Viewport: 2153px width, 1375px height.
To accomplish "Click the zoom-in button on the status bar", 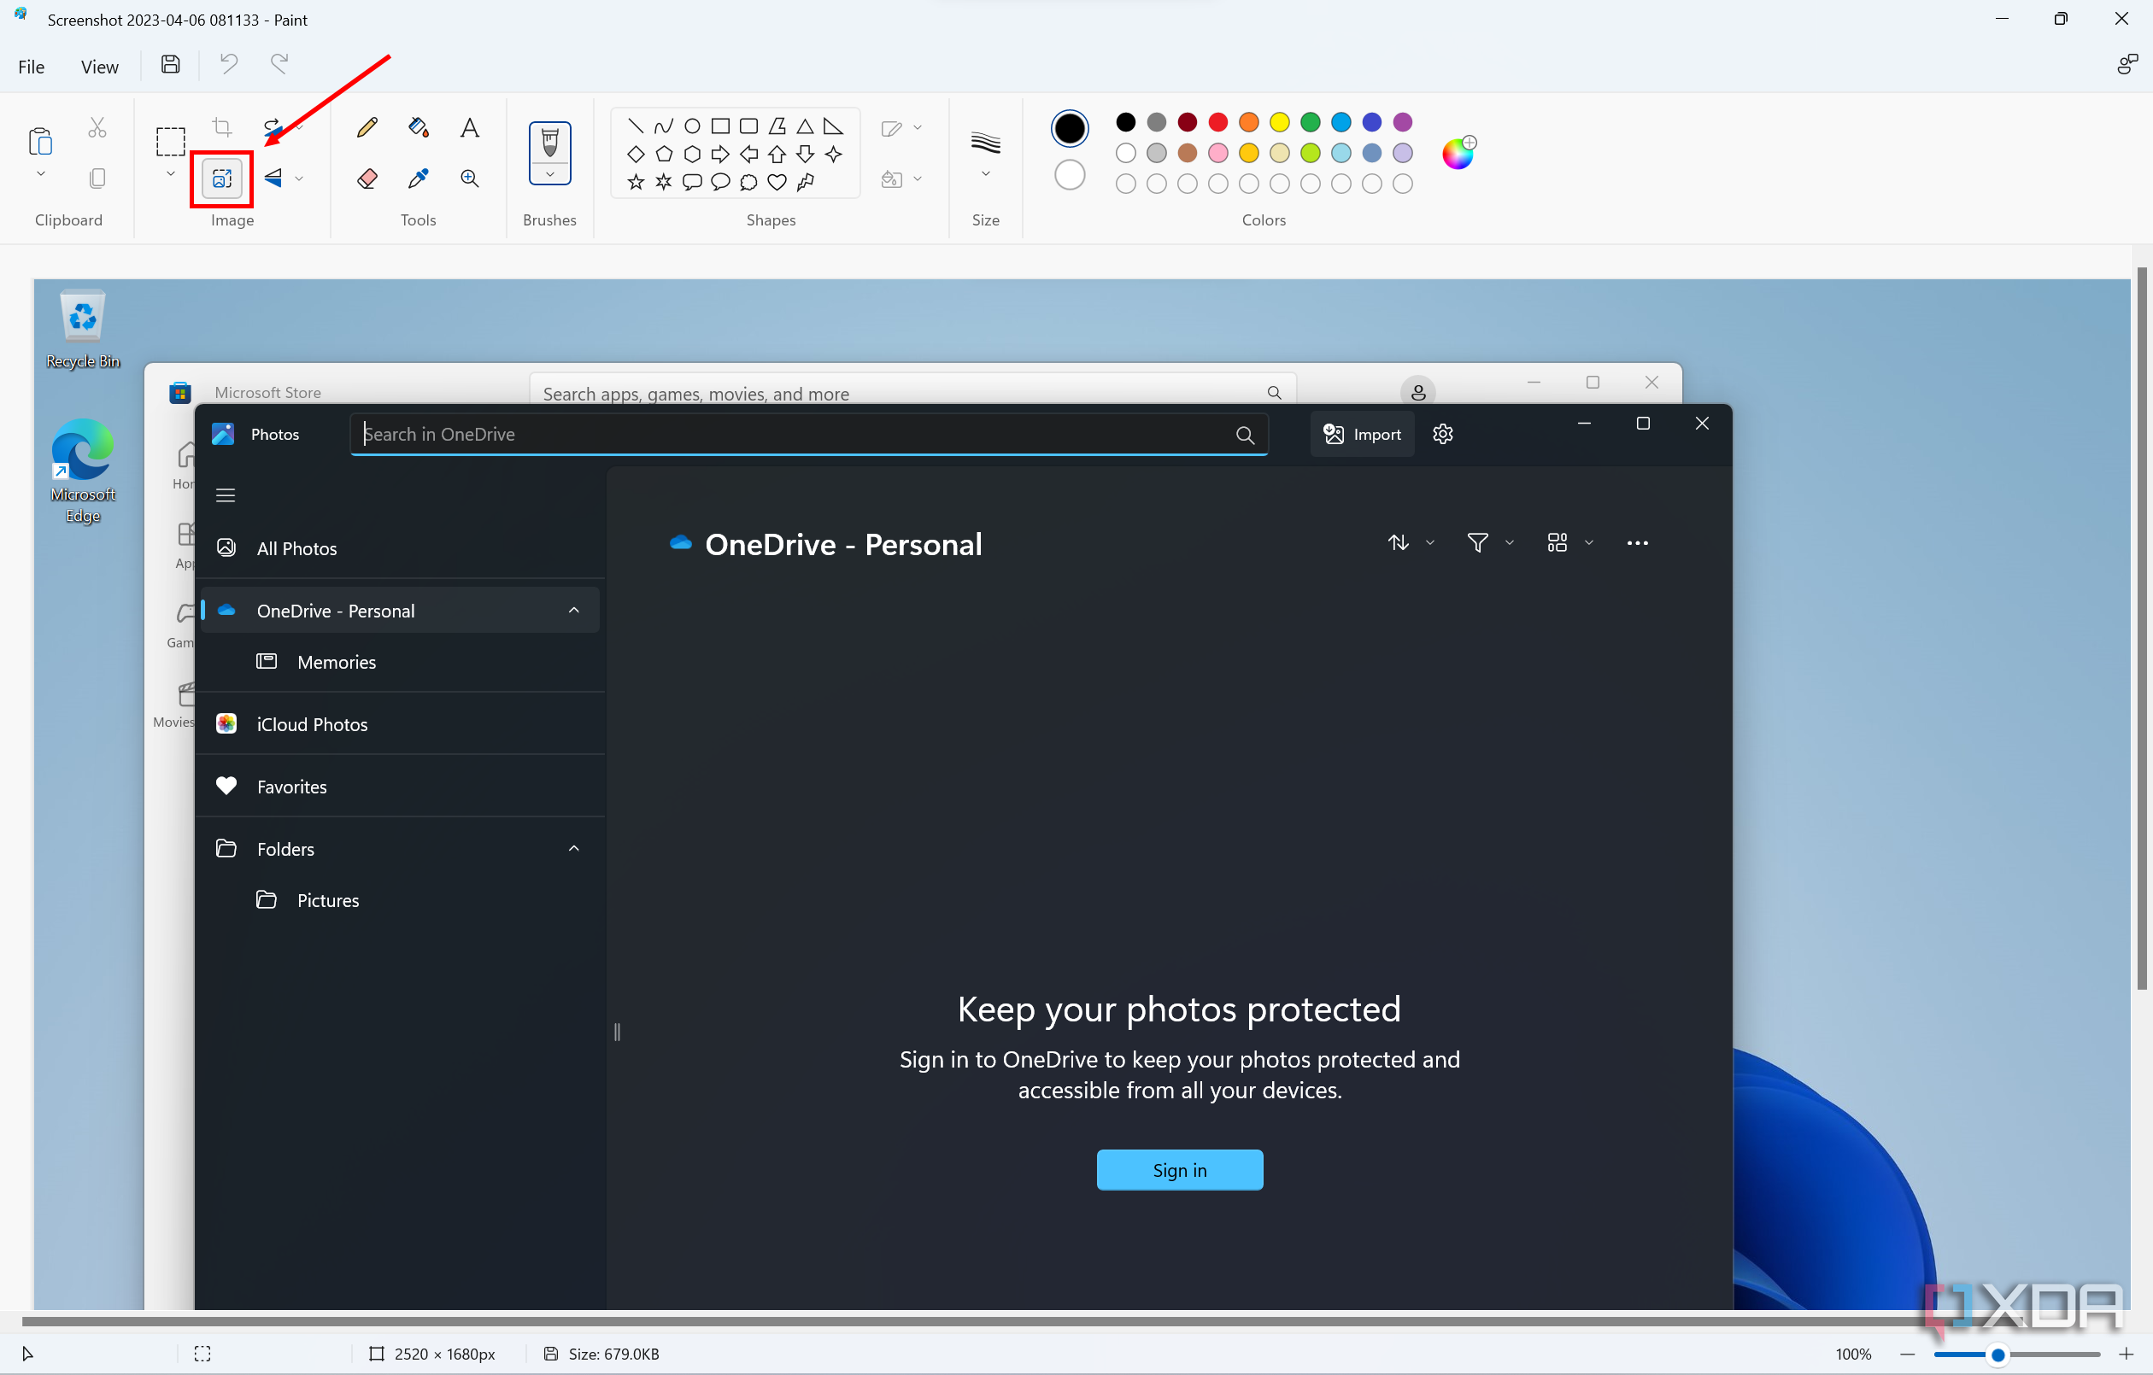I will pos(2127,1354).
